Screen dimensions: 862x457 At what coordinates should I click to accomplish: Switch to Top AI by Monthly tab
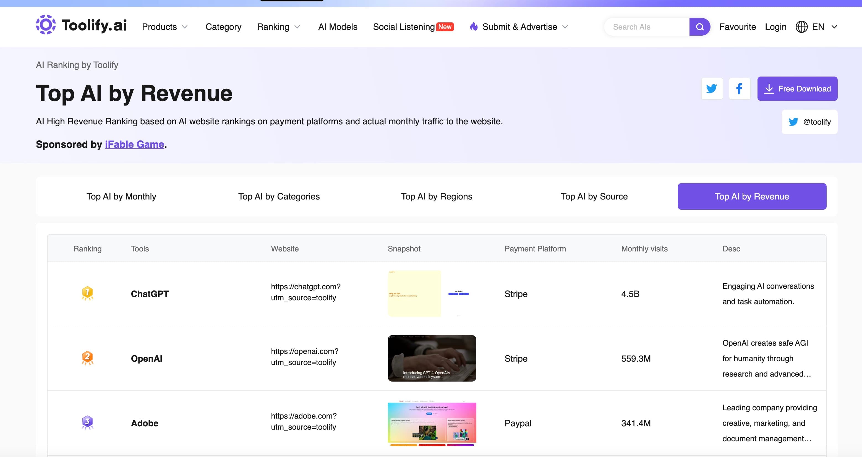pos(121,196)
